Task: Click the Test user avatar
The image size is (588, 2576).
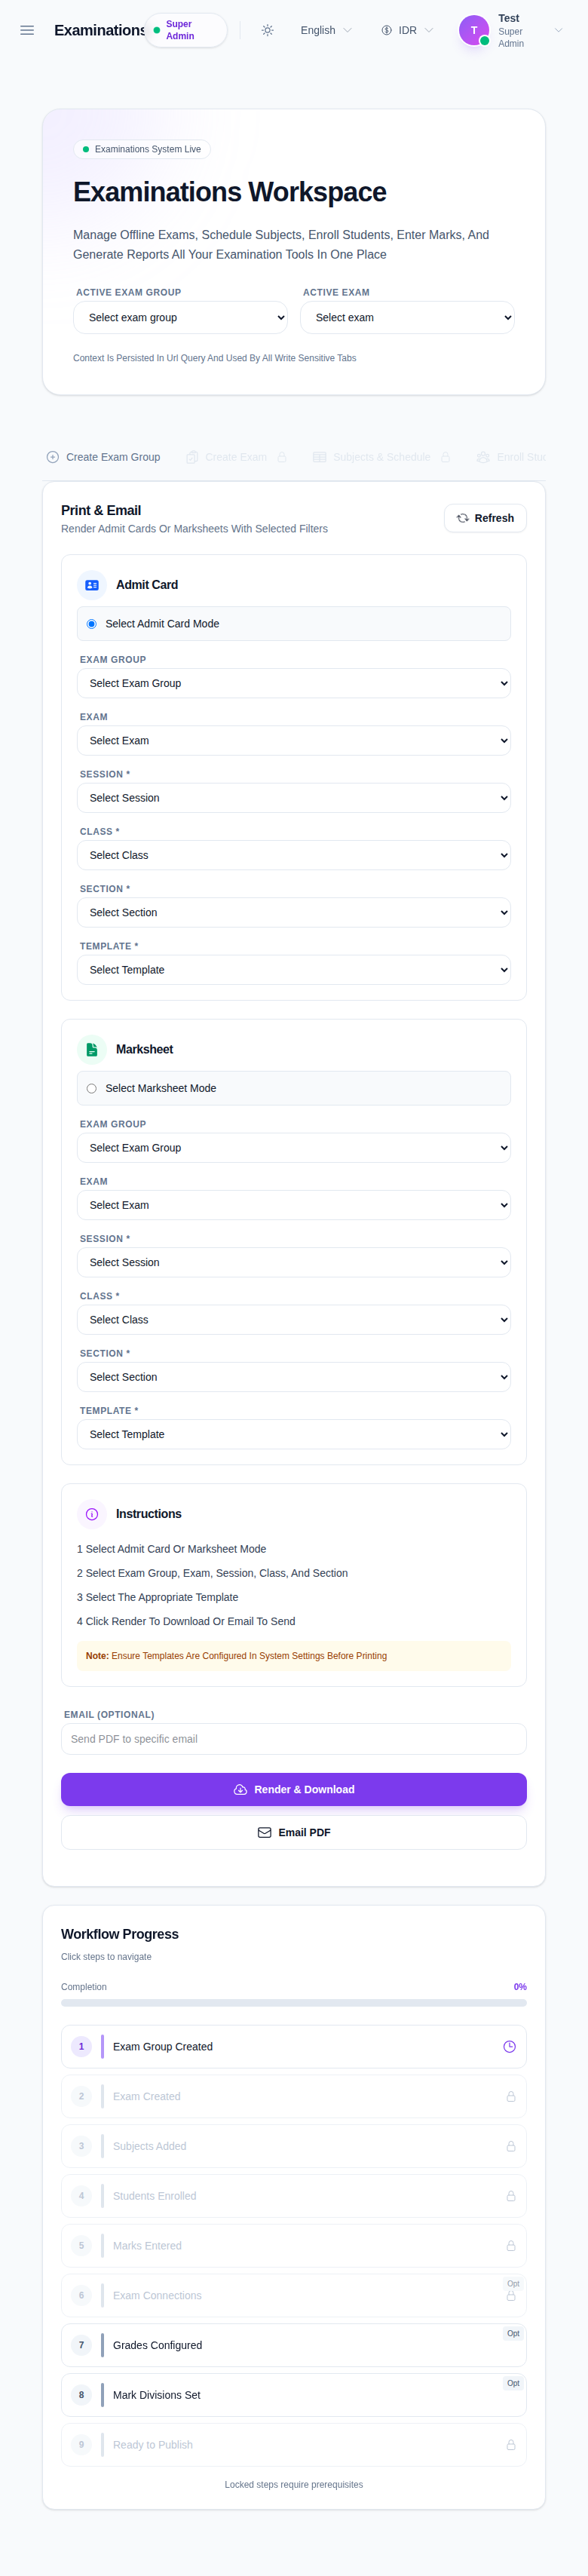Action: click(x=474, y=30)
